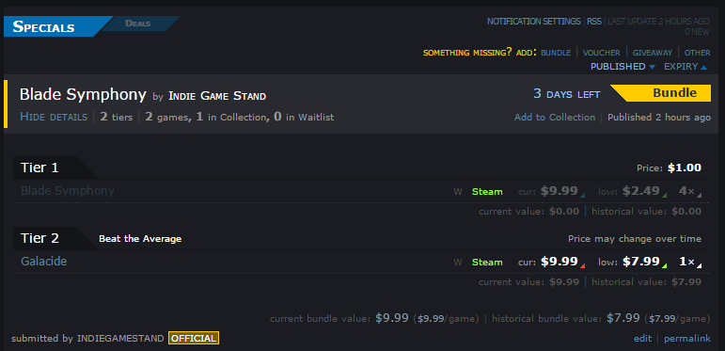Screen dimensions: 725x351
Task: Collapse bundle with Hide details
Action: pyautogui.click(x=54, y=117)
